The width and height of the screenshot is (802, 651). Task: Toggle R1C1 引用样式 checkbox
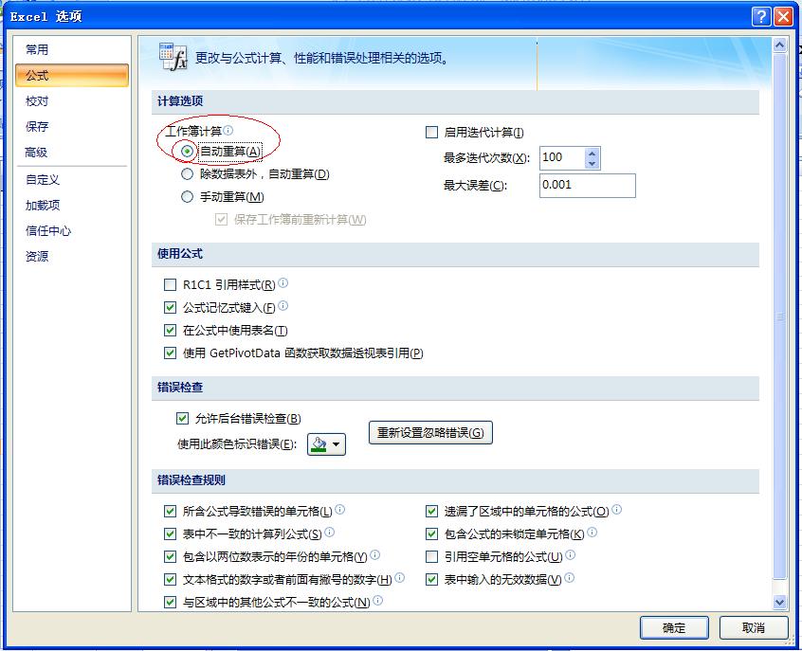(170, 285)
